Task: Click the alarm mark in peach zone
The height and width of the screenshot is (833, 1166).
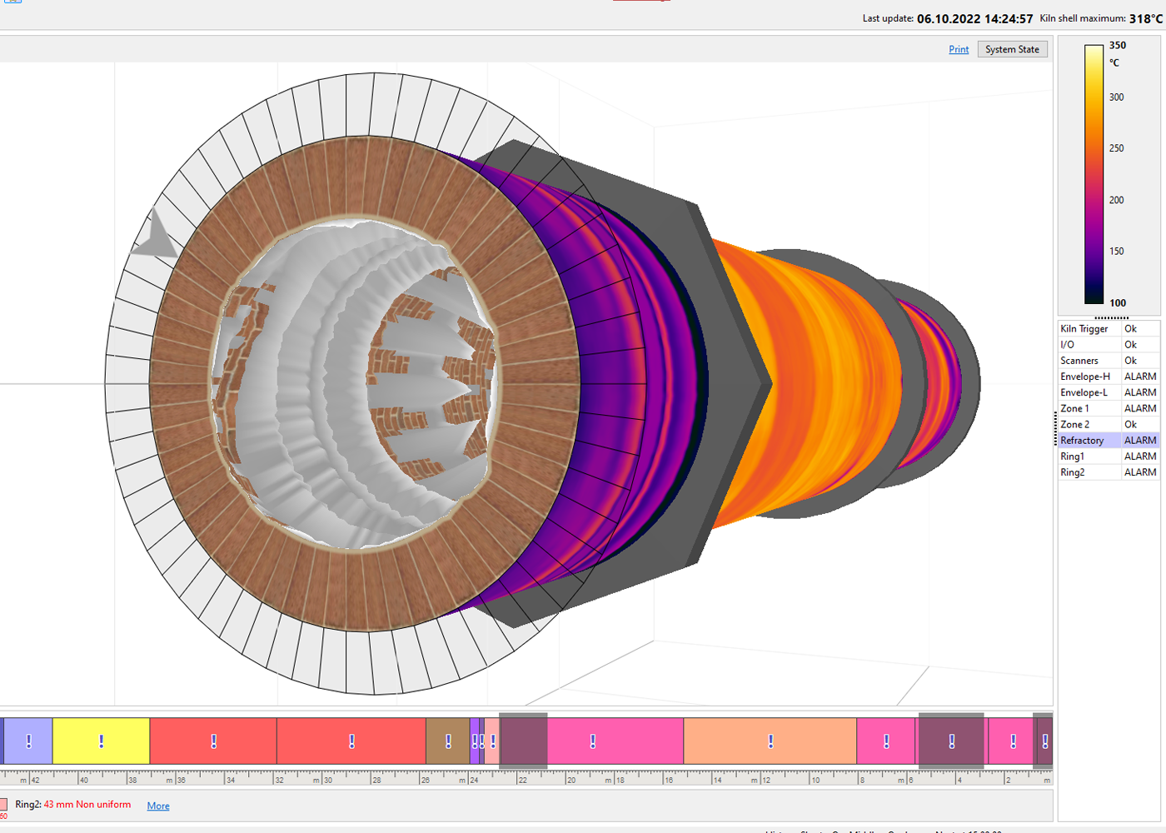Action: 770,741
